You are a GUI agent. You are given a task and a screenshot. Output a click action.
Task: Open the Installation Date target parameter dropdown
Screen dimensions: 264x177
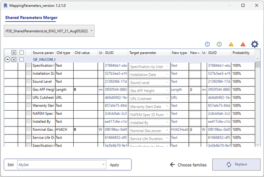(x=149, y=74)
